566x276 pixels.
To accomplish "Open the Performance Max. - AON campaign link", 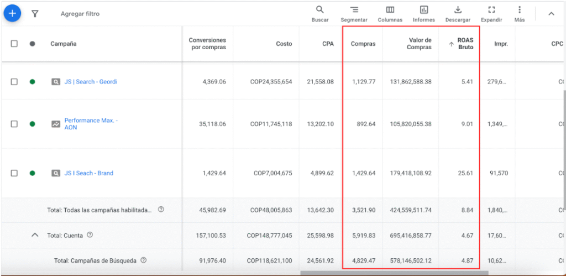I will coord(91,124).
